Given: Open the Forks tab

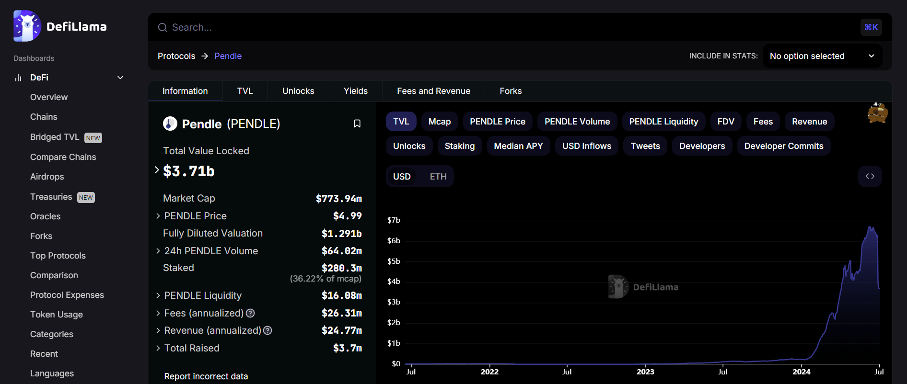Looking at the screenshot, I should (x=511, y=91).
